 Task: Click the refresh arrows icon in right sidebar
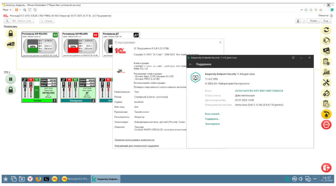point(326,30)
